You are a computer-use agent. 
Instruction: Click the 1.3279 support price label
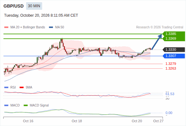[171, 64]
